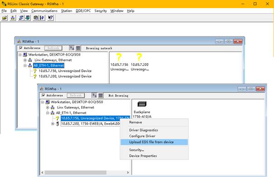Expand Linx Gateways, Ethernet in back tree
This screenshot has width=274, height=177.
click(x=25, y=60)
